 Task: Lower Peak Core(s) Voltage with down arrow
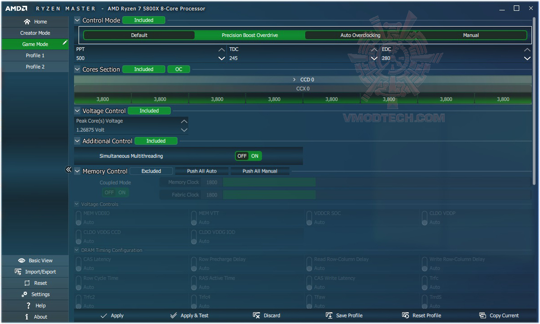tap(184, 130)
